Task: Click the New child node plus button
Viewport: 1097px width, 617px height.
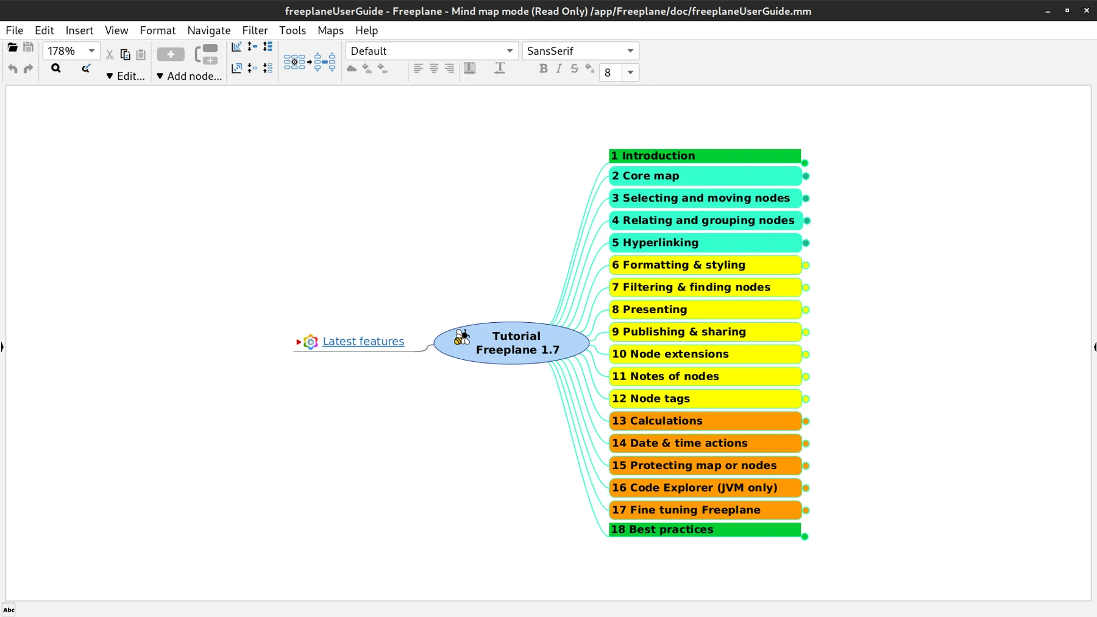Action: (x=171, y=55)
